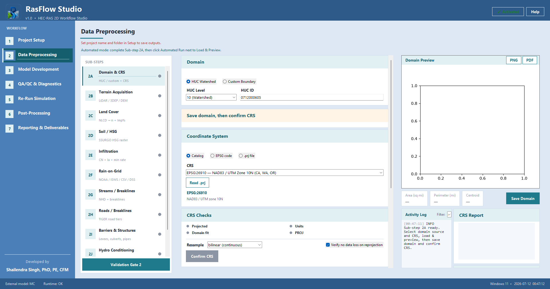Choose the EPSG code radio option

pos(221,156)
